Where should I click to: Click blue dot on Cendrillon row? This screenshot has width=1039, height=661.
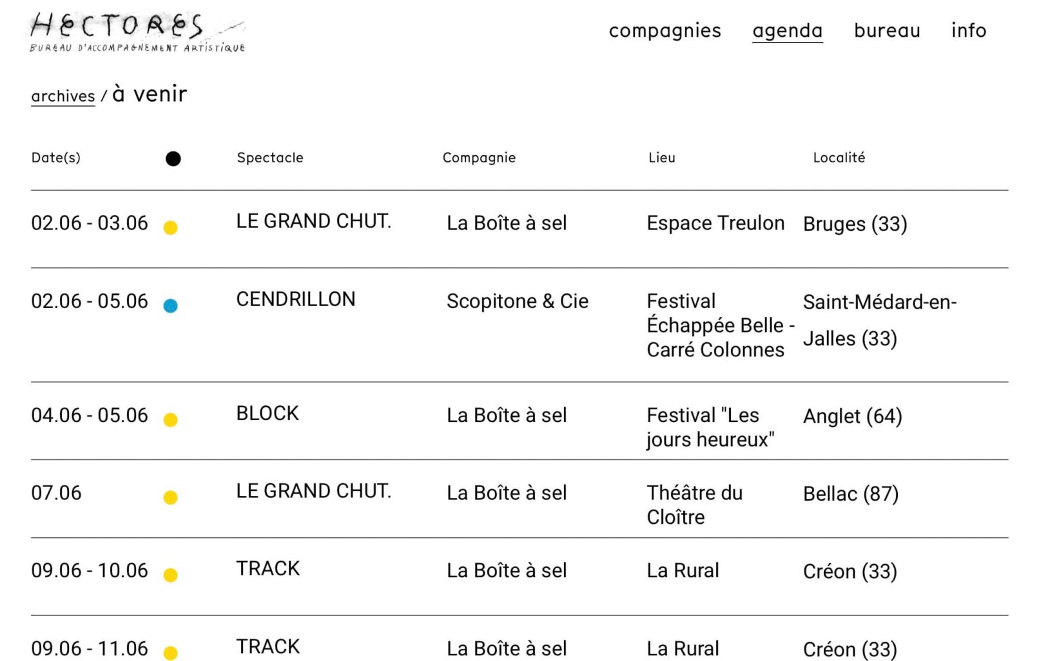pos(170,305)
